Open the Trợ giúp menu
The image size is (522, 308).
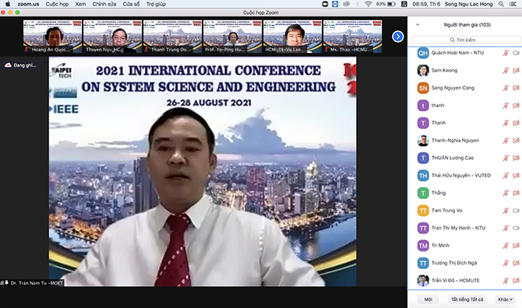point(156,4)
